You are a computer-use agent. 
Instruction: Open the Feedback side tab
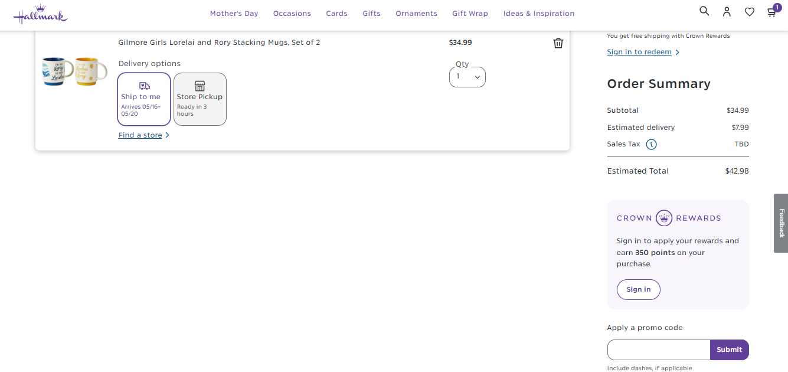781,223
